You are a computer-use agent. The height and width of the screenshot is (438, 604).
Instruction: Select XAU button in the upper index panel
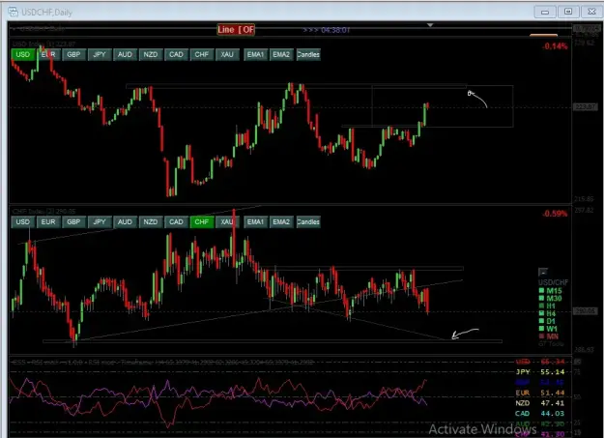click(227, 55)
